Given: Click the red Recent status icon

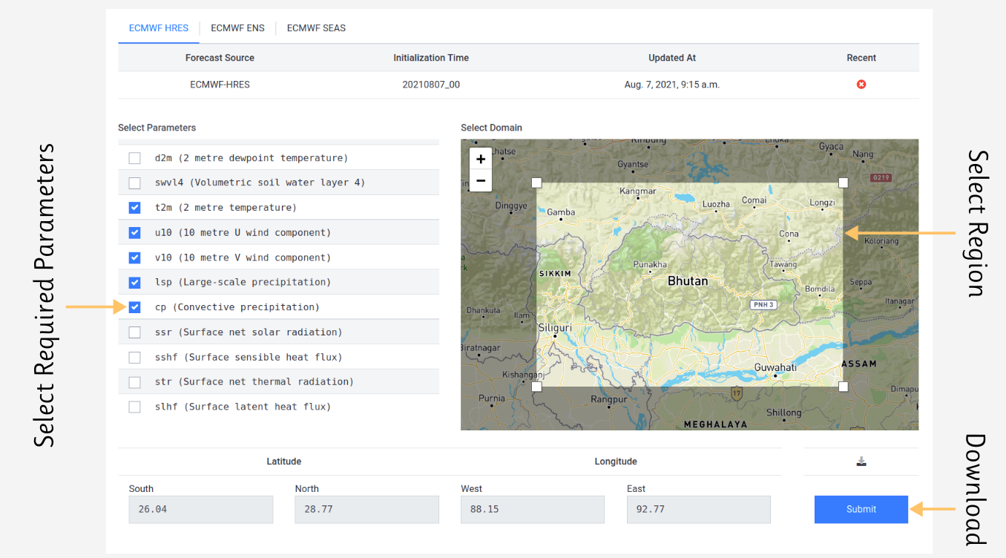Looking at the screenshot, I should point(861,85).
